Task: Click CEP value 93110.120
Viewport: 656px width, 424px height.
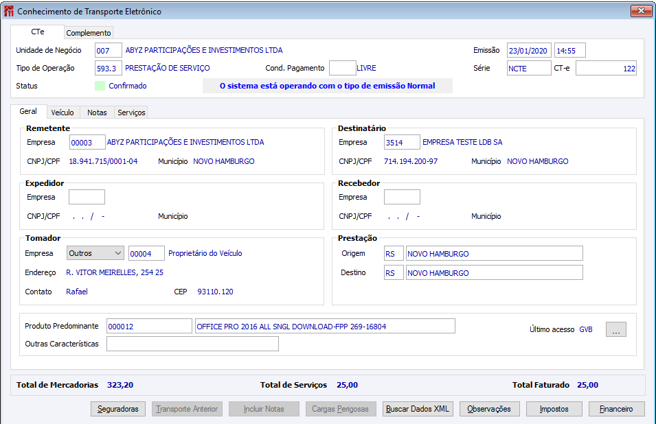Action: pos(216,292)
